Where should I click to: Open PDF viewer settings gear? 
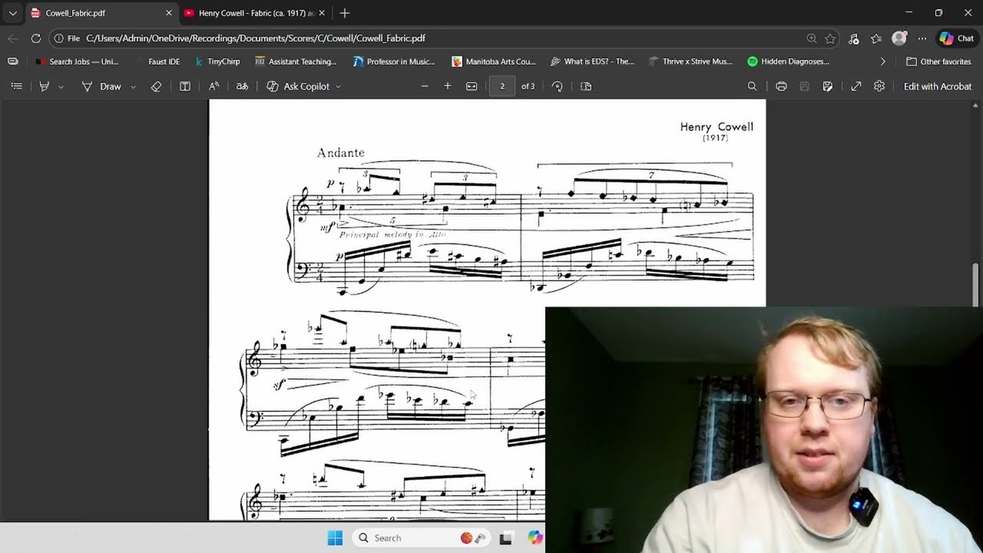879,87
